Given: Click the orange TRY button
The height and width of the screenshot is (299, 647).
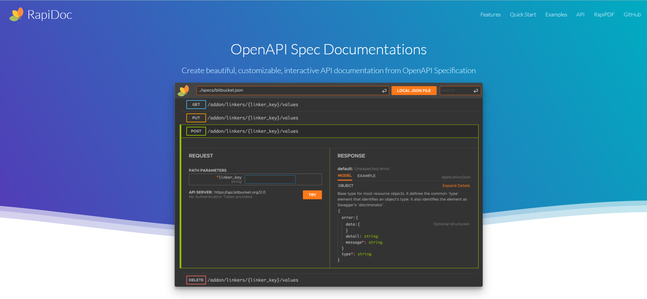Looking at the screenshot, I should (312, 195).
